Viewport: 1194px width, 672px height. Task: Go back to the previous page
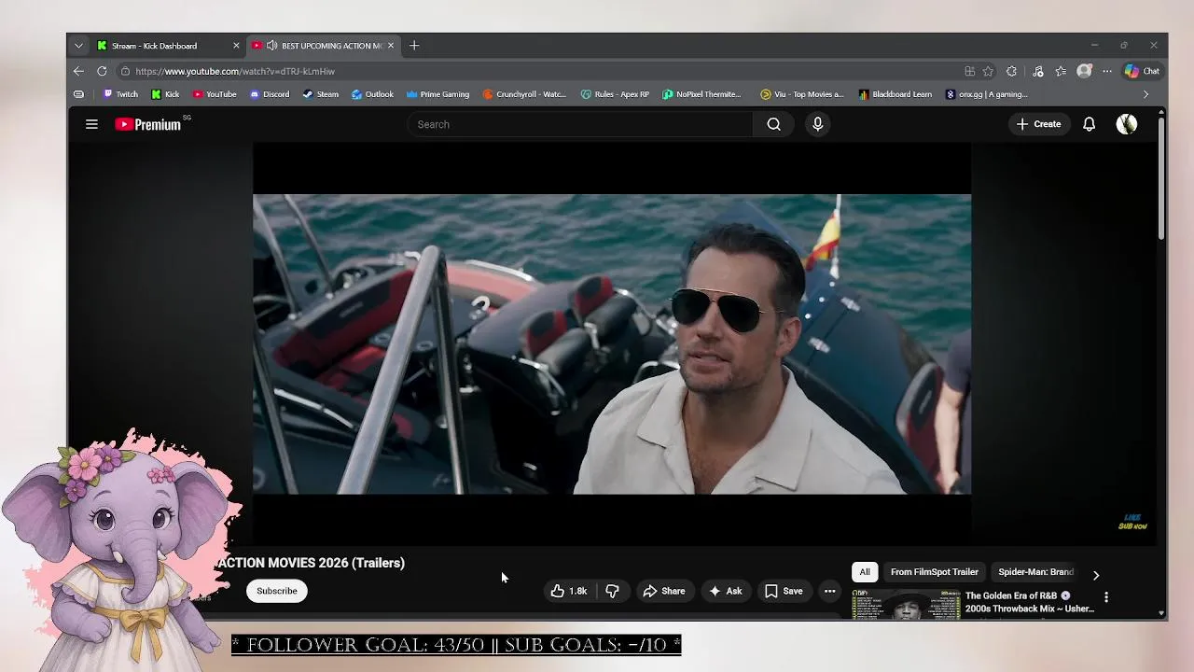click(78, 71)
